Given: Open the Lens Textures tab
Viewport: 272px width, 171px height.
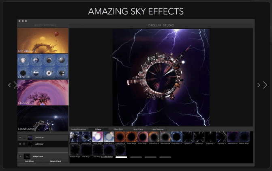Looking at the screenshot, I should (157, 129).
